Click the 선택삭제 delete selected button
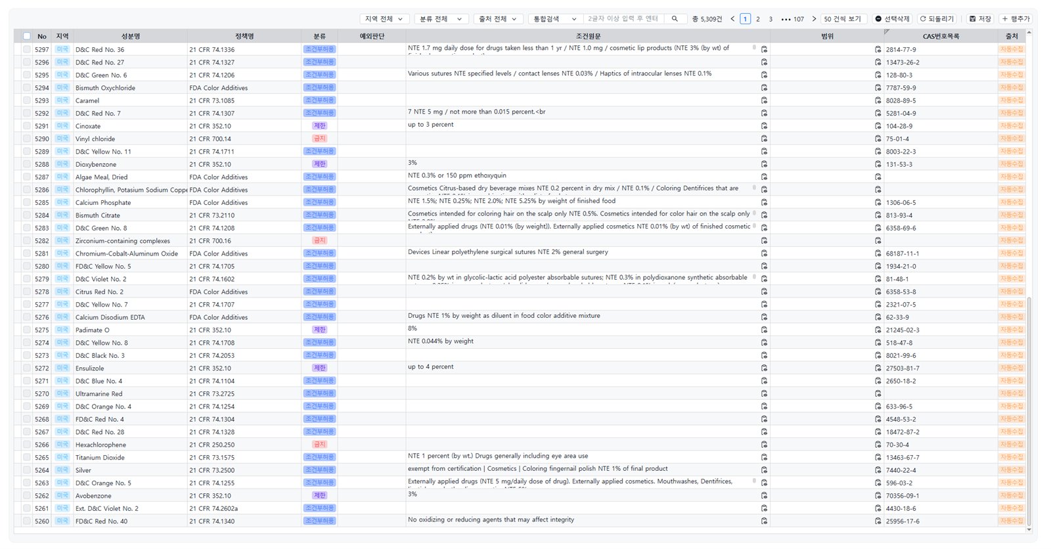1051x549 pixels. pyautogui.click(x=892, y=19)
